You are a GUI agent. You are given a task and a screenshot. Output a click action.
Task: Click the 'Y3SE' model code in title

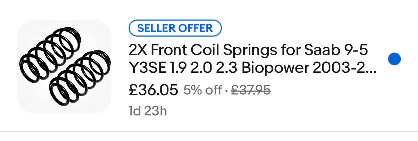(x=148, y=68)
